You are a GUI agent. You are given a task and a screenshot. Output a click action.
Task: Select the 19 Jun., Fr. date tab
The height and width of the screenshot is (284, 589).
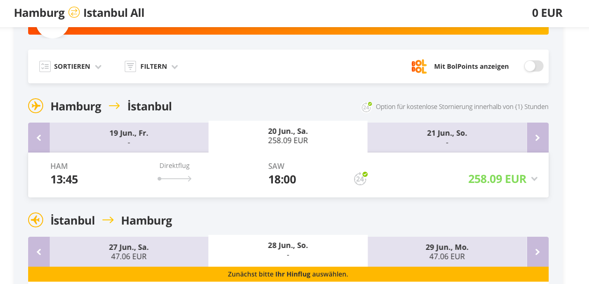[129, 137]
